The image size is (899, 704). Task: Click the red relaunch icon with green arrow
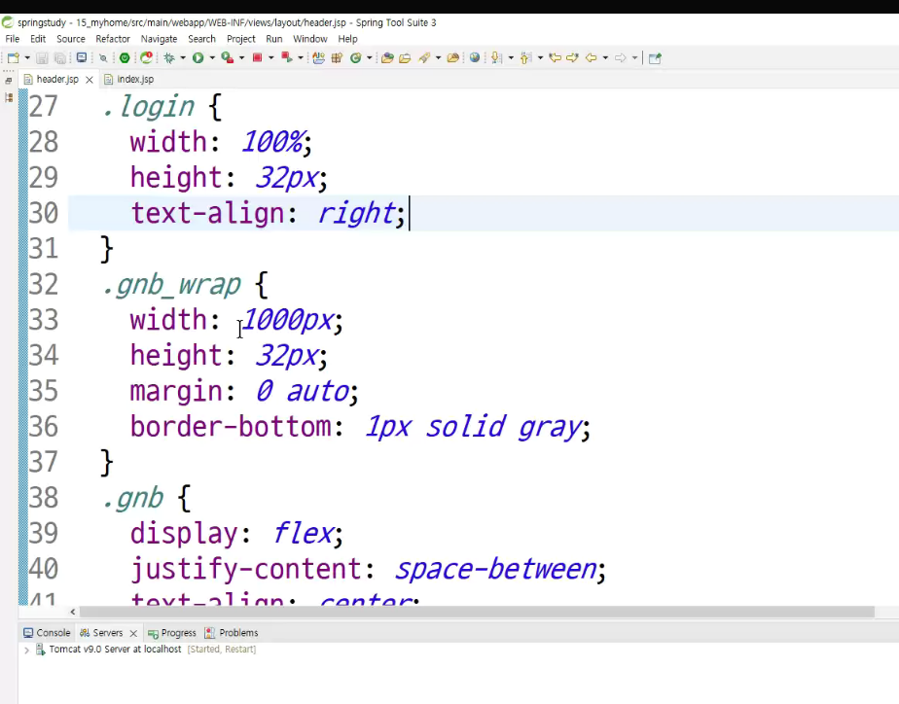click(x=287, y=57)
